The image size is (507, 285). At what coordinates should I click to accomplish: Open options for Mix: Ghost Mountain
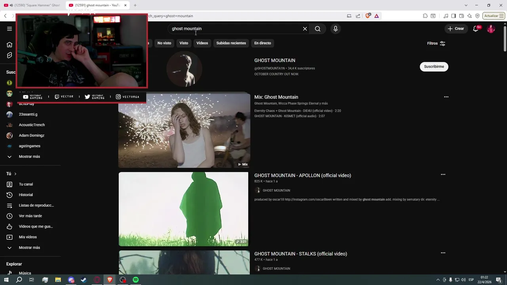point(446,97)
